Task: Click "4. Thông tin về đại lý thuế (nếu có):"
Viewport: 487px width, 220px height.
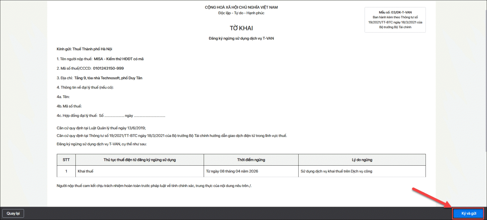Action: click(x=85, y=87)
